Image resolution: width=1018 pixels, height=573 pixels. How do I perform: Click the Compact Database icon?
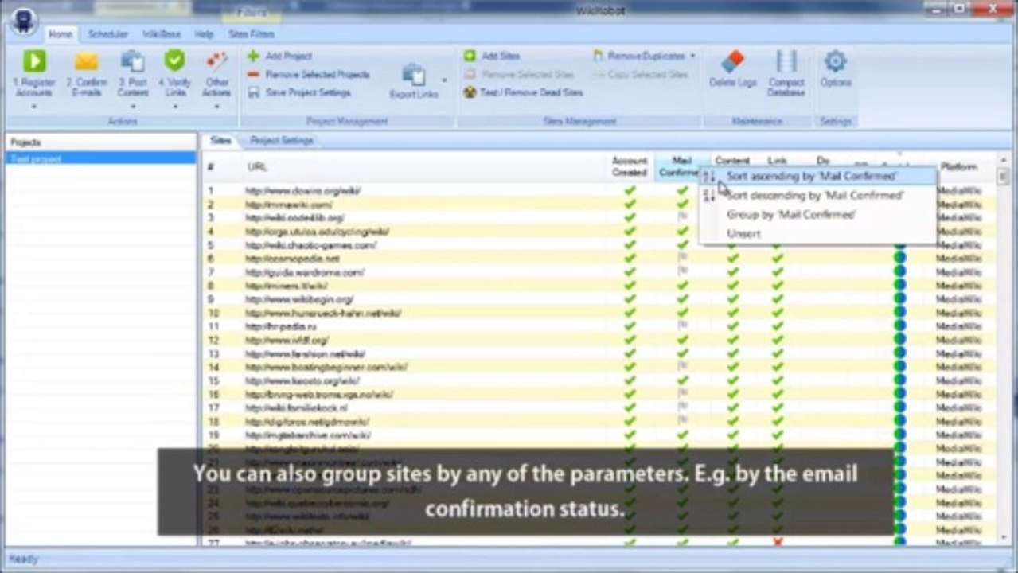786,61
